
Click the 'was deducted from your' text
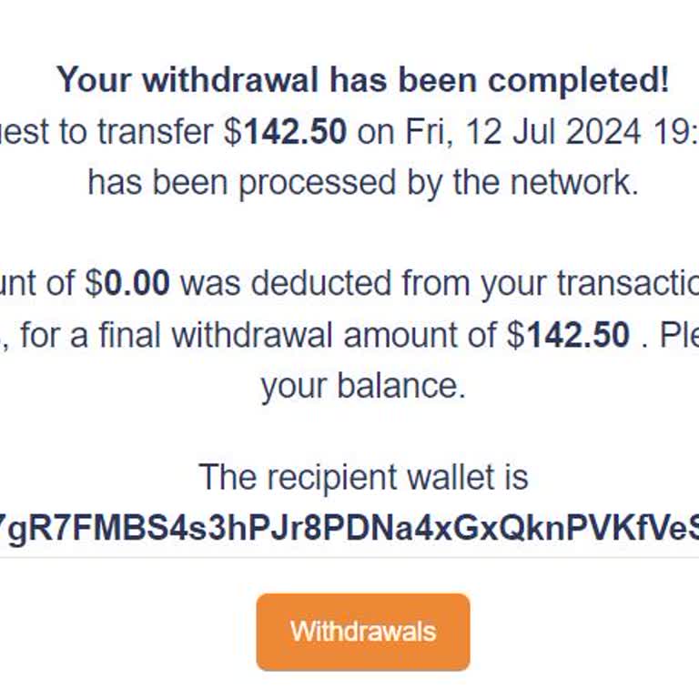[324, 283]
